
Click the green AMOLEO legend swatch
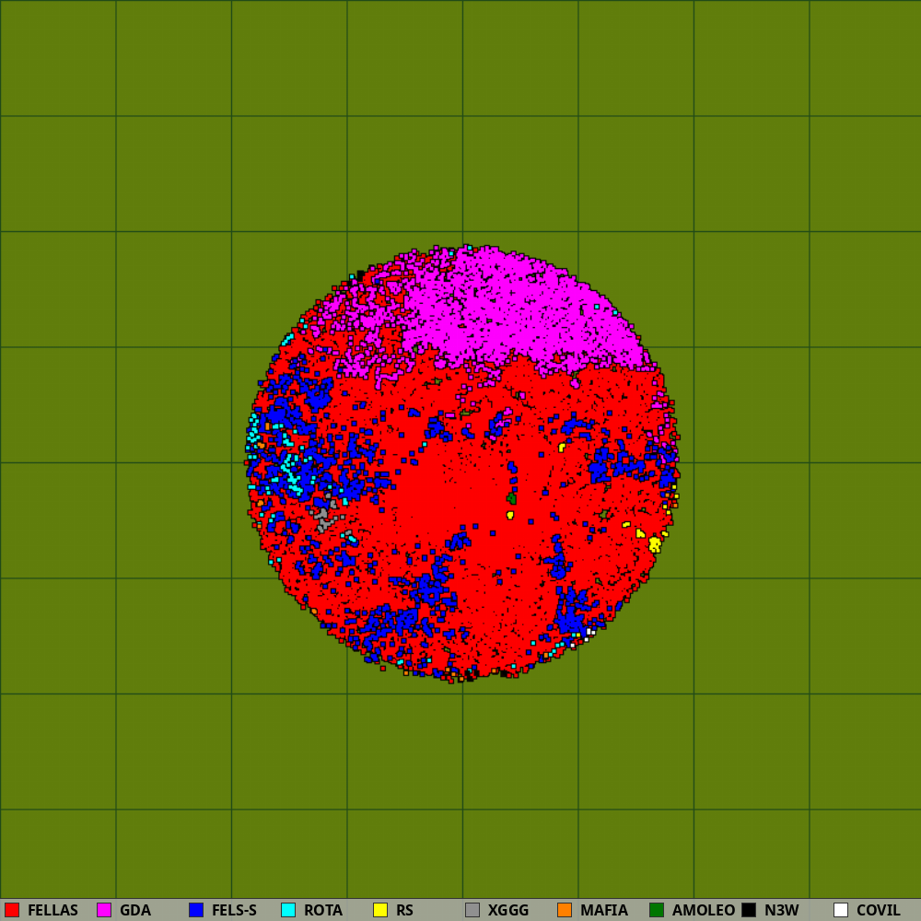[x=657, y=910]
